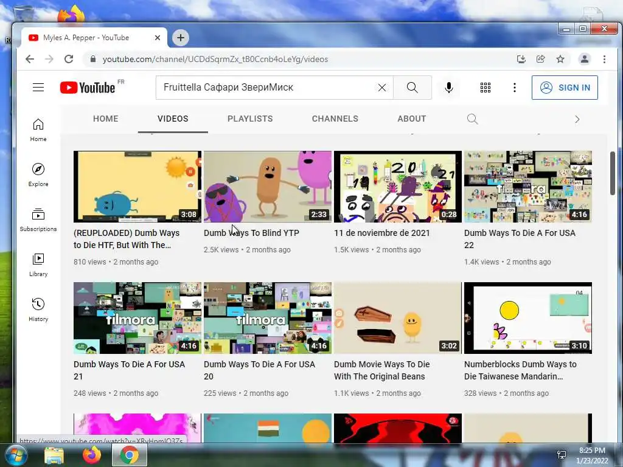Open the ABOUT tab
The image size is (623, 467).
[x=412, y=119]
